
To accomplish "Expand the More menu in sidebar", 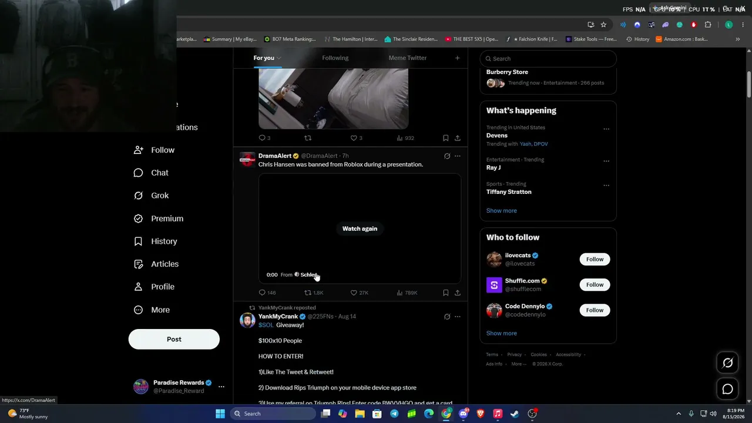I will [x=152, y=310].
